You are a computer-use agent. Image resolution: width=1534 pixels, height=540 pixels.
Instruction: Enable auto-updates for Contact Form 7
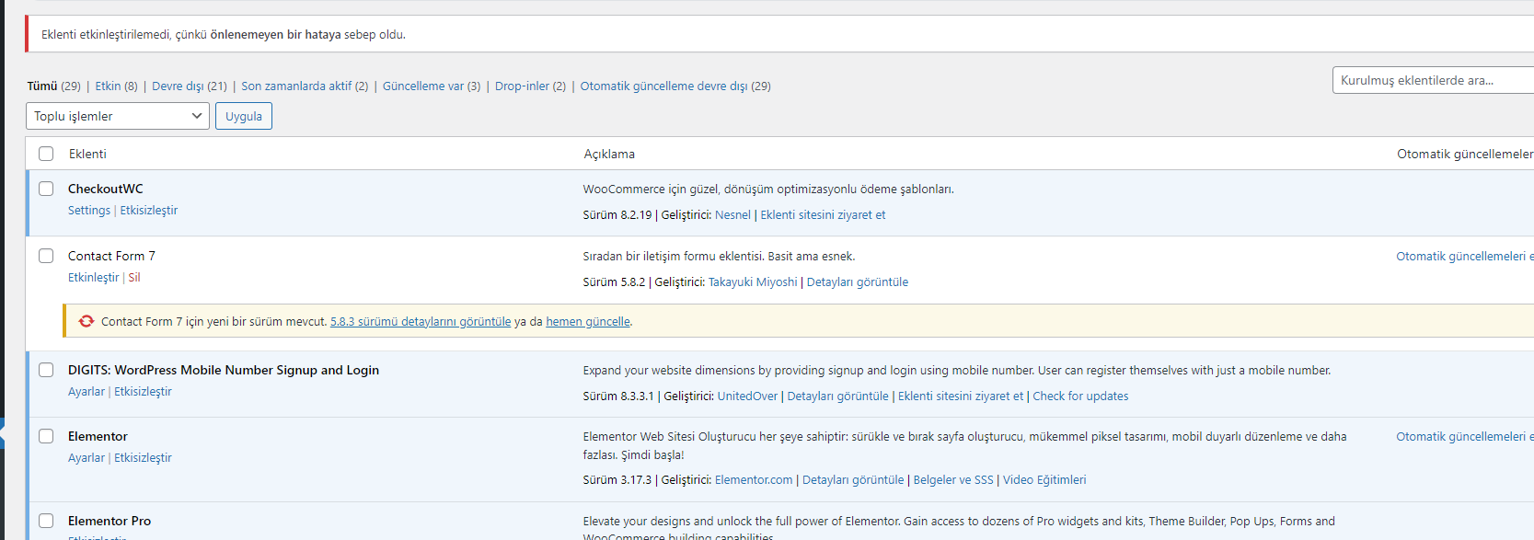pos(1464,257)
